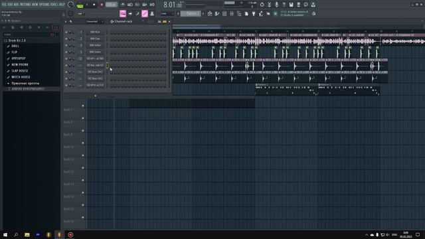The height and width of the screenshot is (239, 425).
Task: Mute the 808 Snare channel
Action: [x=66, y=52]
